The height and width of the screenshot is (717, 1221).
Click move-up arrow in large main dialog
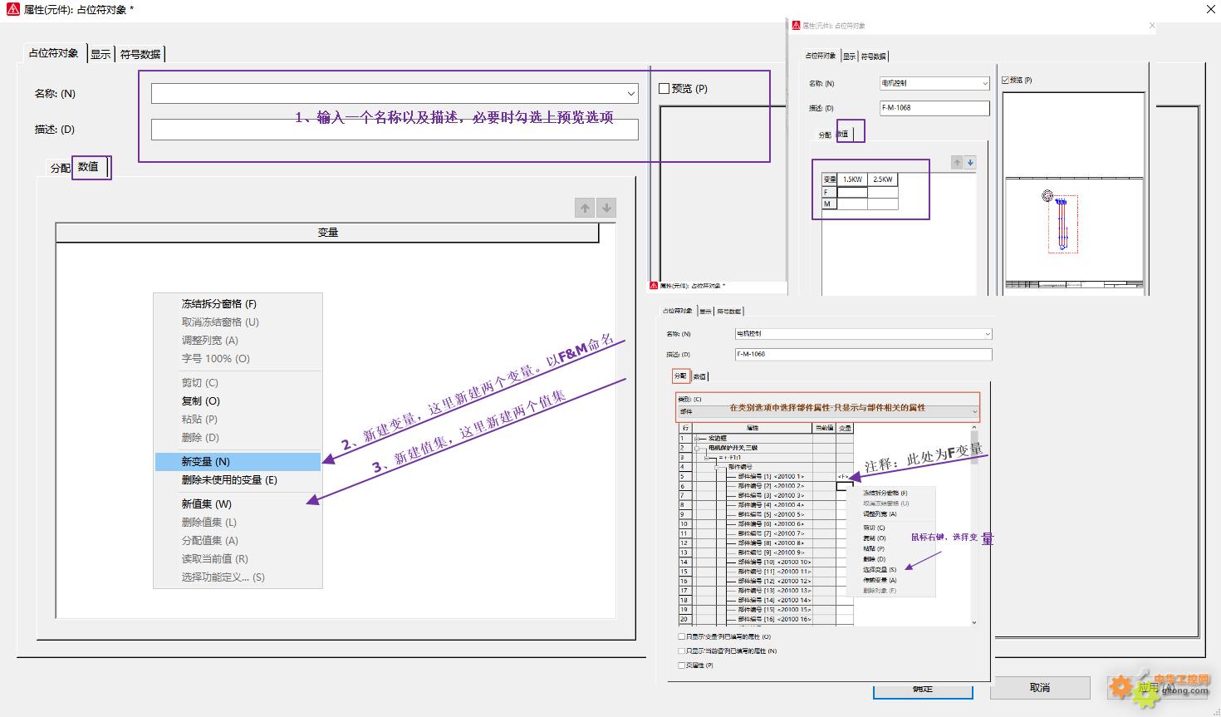point(585,208)
